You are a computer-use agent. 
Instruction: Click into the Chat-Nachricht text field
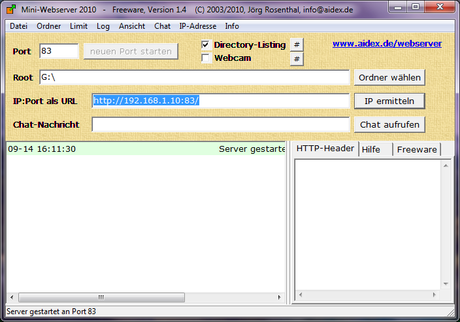[220, 124]
